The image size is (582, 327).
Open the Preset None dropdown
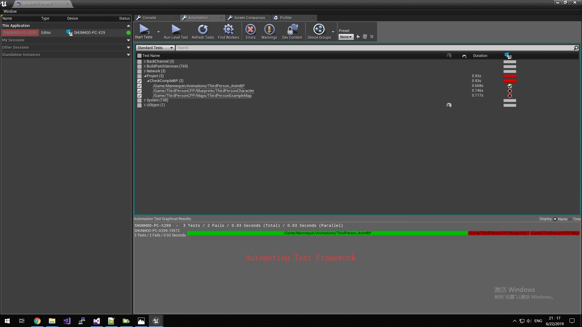(x=346, y=37)
